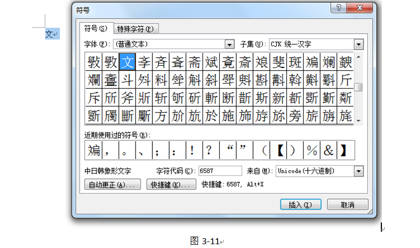
Task: Click the symbol grid scroll down arrow
Action: [x=359, y=121]
